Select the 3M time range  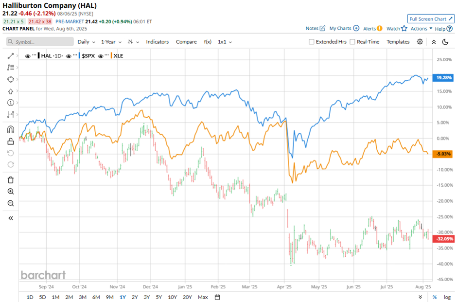[83, 297]
